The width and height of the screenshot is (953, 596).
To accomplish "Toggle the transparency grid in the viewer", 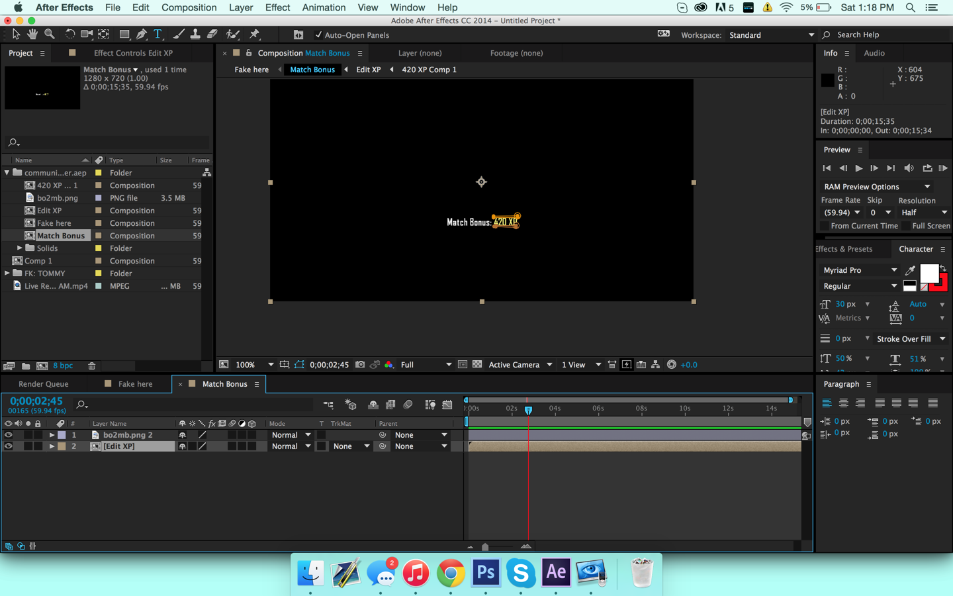I will tap(477, 365).
